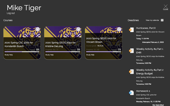Click the tiger banner thumbnail on GEOG 2200 card
This screenshot has height=106, width=170.
[104, 30]
